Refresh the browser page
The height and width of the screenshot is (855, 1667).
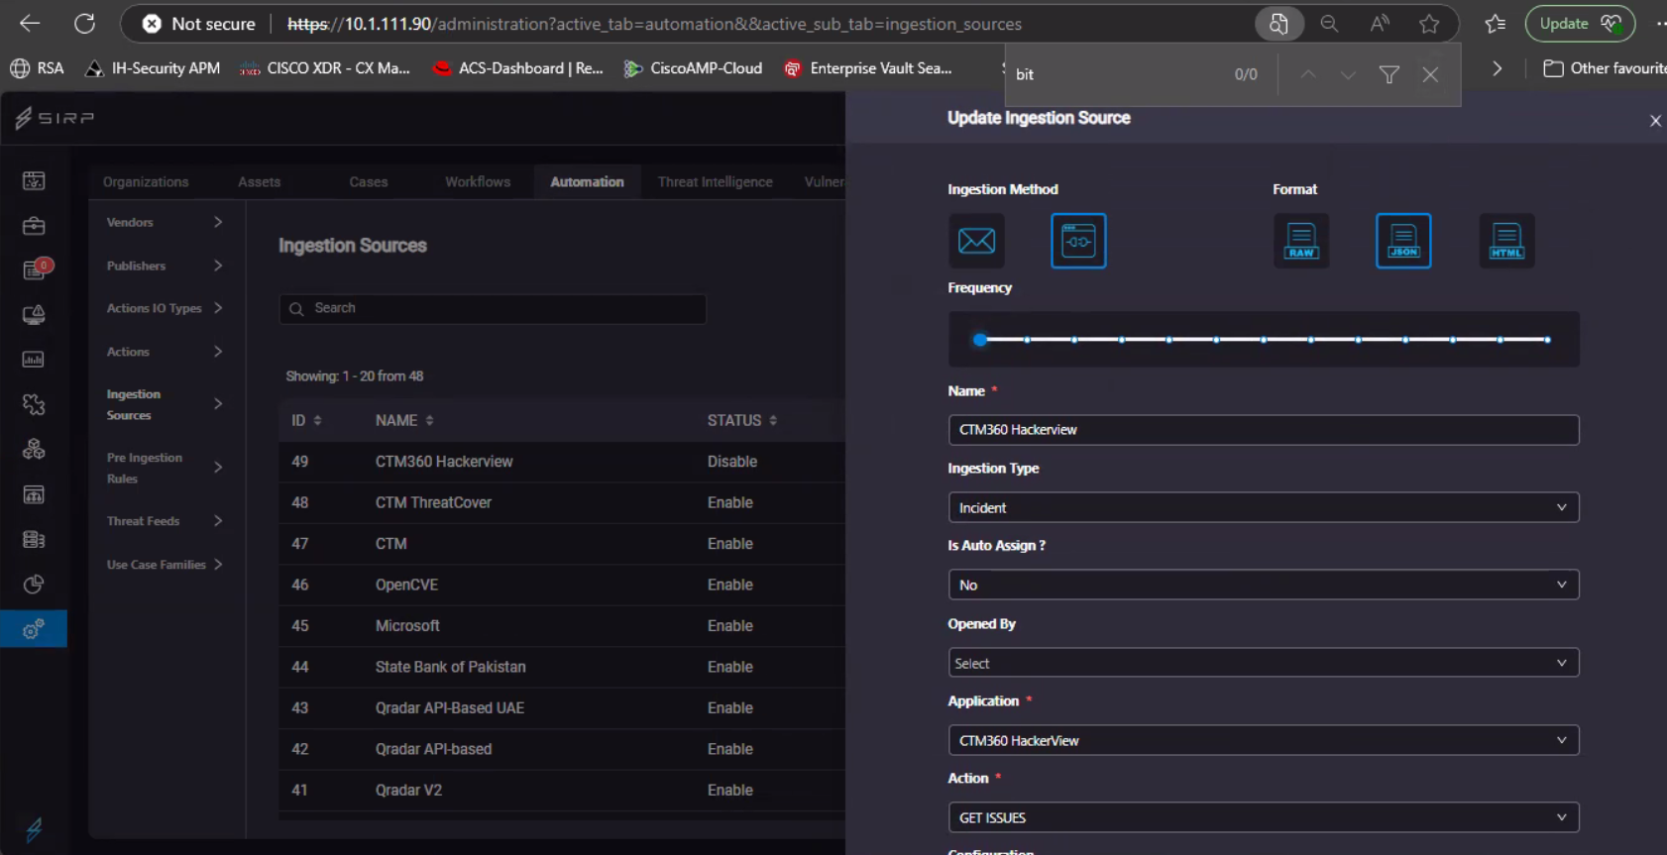coord(85,24)
